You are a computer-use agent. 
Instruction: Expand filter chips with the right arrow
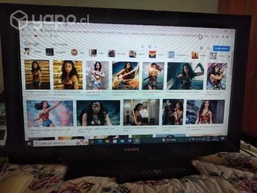tap(229, 56)
